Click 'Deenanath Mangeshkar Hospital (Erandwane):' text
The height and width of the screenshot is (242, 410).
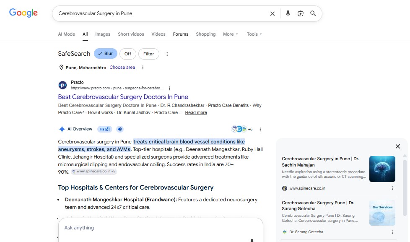point(121,200)
